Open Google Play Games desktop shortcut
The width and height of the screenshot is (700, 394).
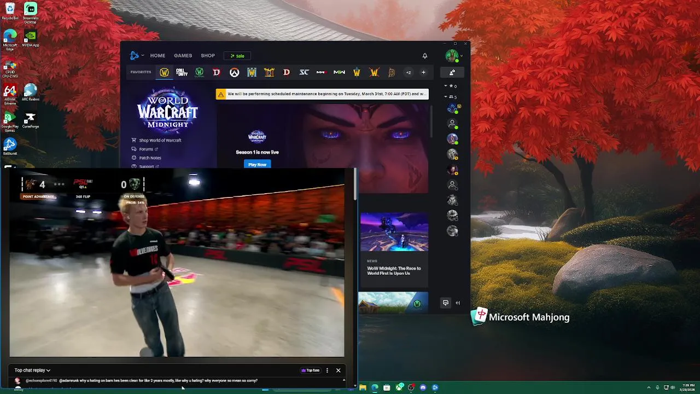10,121
